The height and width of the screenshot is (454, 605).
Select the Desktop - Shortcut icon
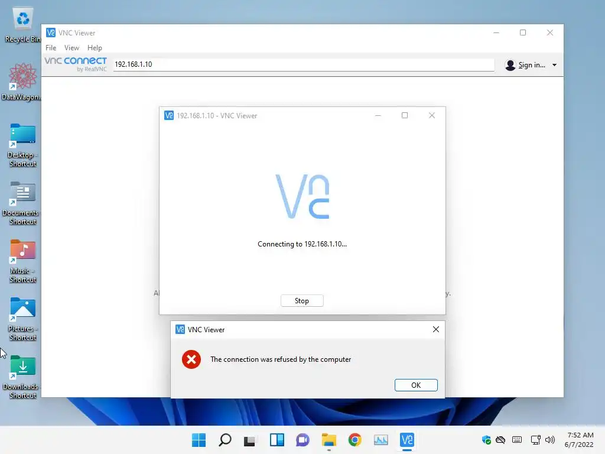point(22,145)
